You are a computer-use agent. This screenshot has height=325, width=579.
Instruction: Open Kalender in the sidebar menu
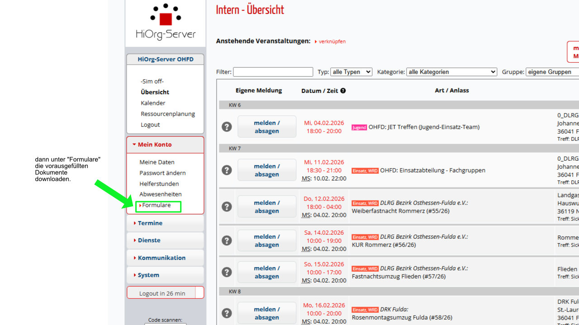coord(153,103)
